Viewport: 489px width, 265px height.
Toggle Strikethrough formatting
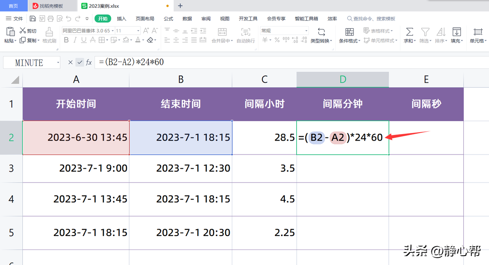(x=93, y=40)
